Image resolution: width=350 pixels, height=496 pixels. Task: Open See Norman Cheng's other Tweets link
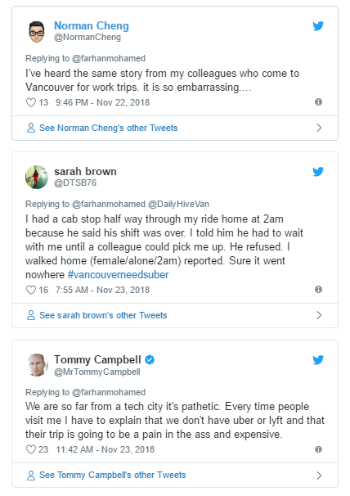click(109, 128)
